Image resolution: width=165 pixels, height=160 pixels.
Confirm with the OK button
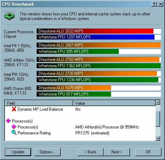pyautogui.click(x=148, y=152)
